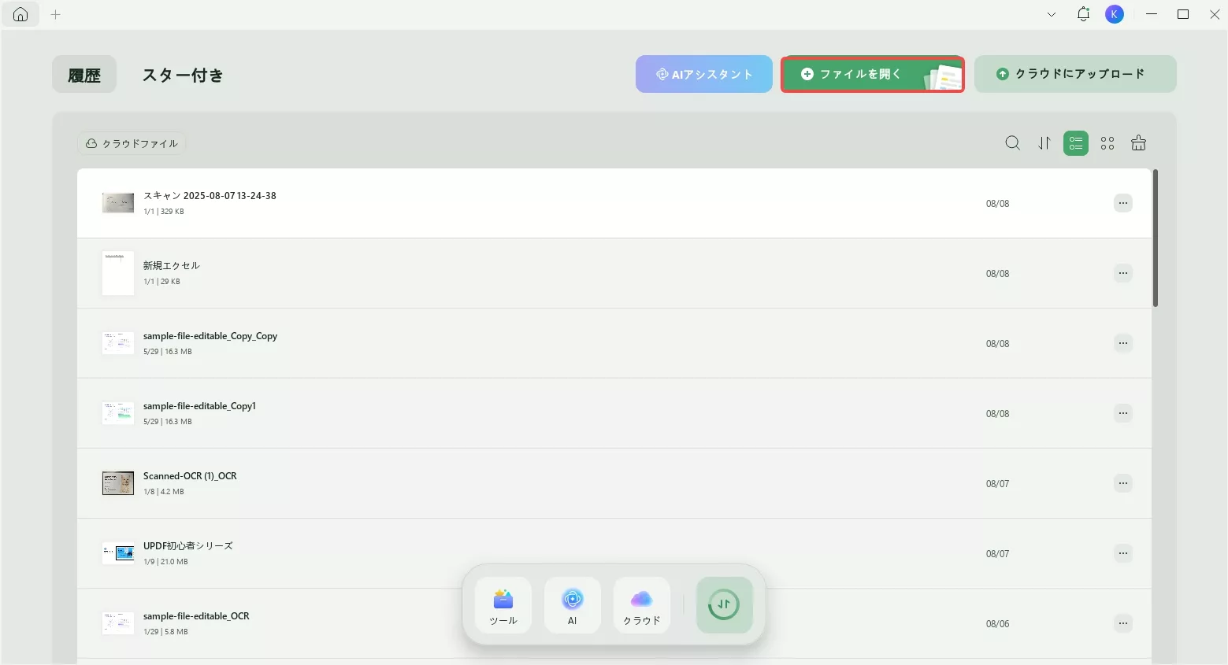
Task: Select file name Scanned-OCR (1)_OCR
Action: (190, 476)
